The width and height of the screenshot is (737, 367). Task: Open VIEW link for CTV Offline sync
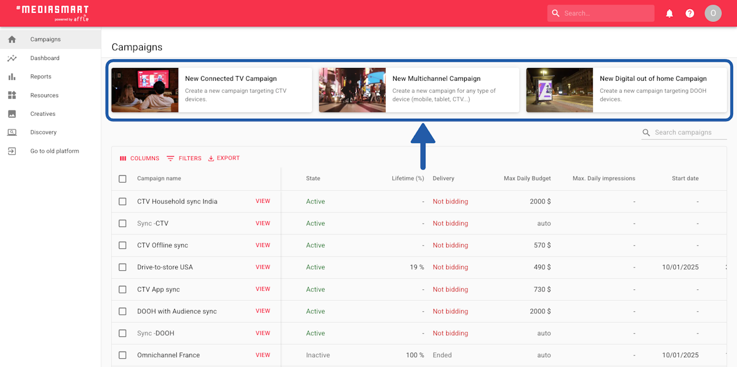pyautogui.click(x=263, y=245)
